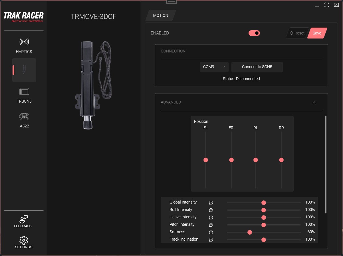343x256 pixels.
Task: Collapse the Advanced section chevron
Action: [314, 102]
